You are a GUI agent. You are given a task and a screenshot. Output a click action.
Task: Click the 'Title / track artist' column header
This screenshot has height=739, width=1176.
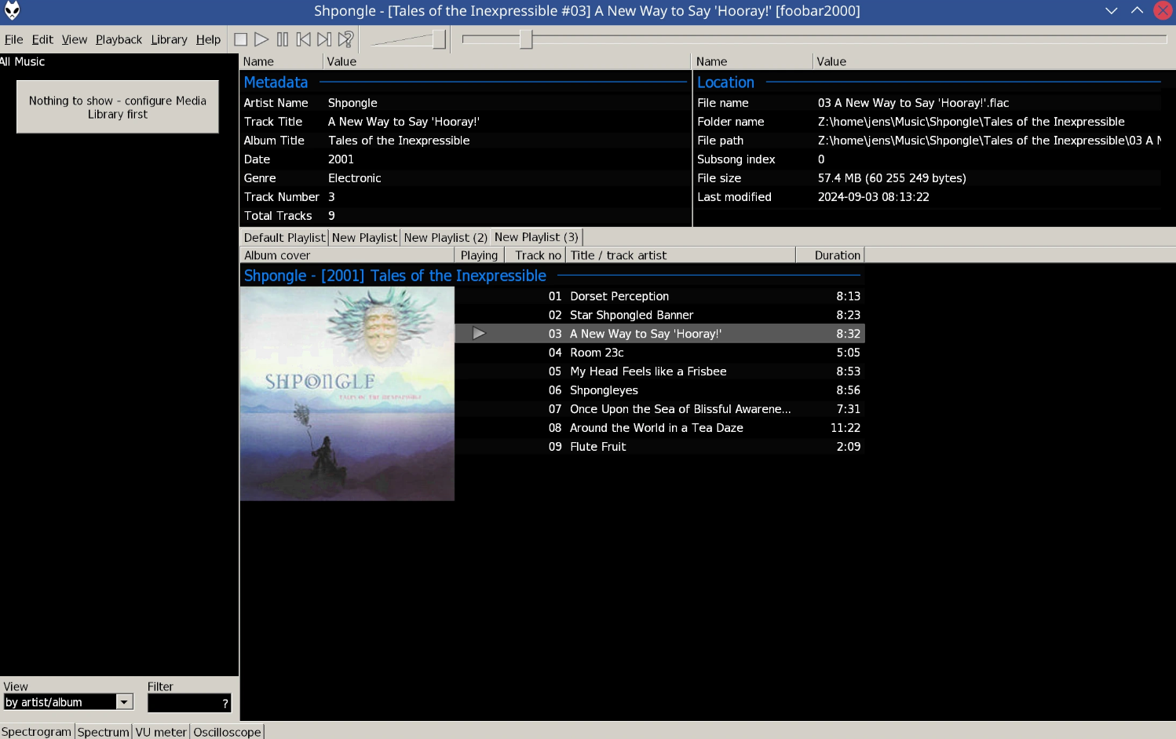pyautogui.click(x=681, y=255)
